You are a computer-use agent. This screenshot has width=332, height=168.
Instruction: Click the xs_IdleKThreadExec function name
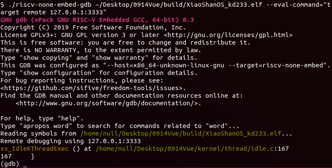point(35,149)
